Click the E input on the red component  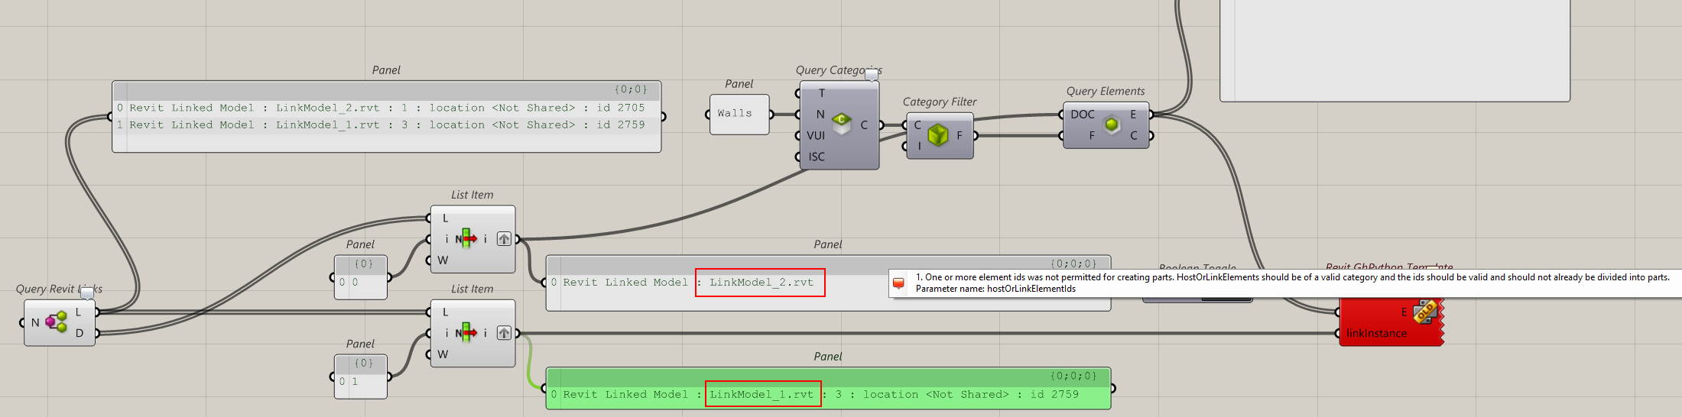coord(1404,312)
